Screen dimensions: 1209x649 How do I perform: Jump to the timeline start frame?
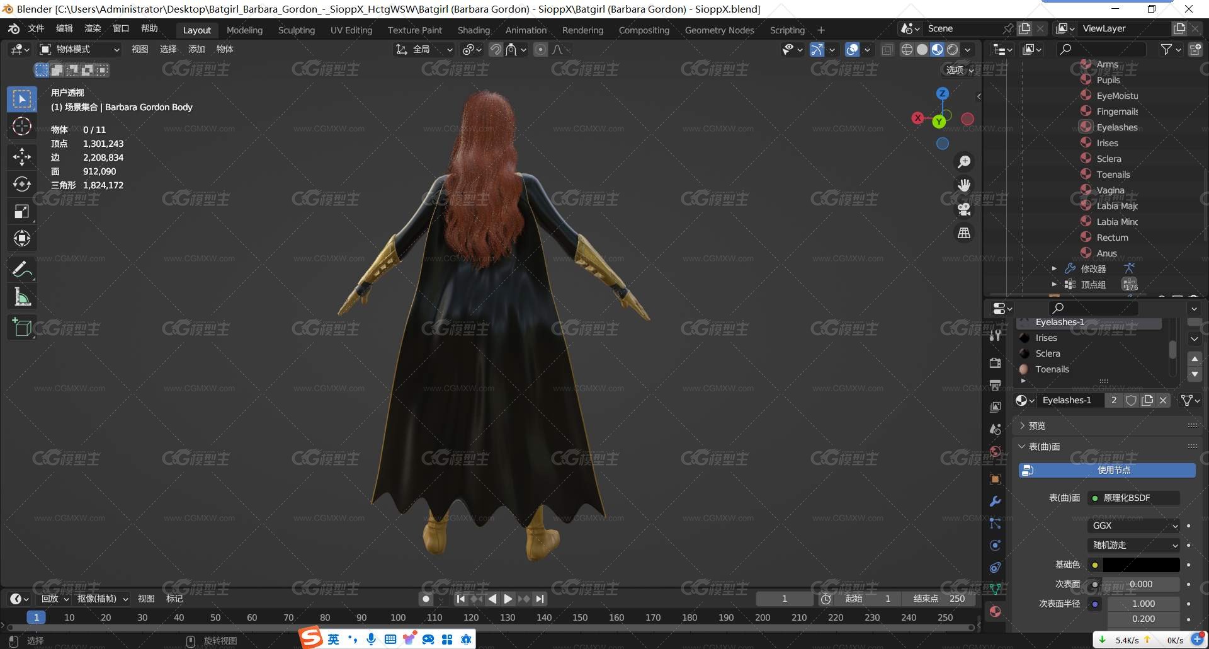pos(461,599)
